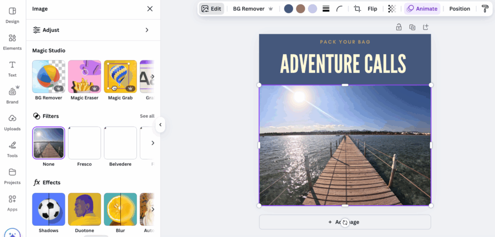Click the Edit image button
This screenshot has width=495, height=237.
211,9
